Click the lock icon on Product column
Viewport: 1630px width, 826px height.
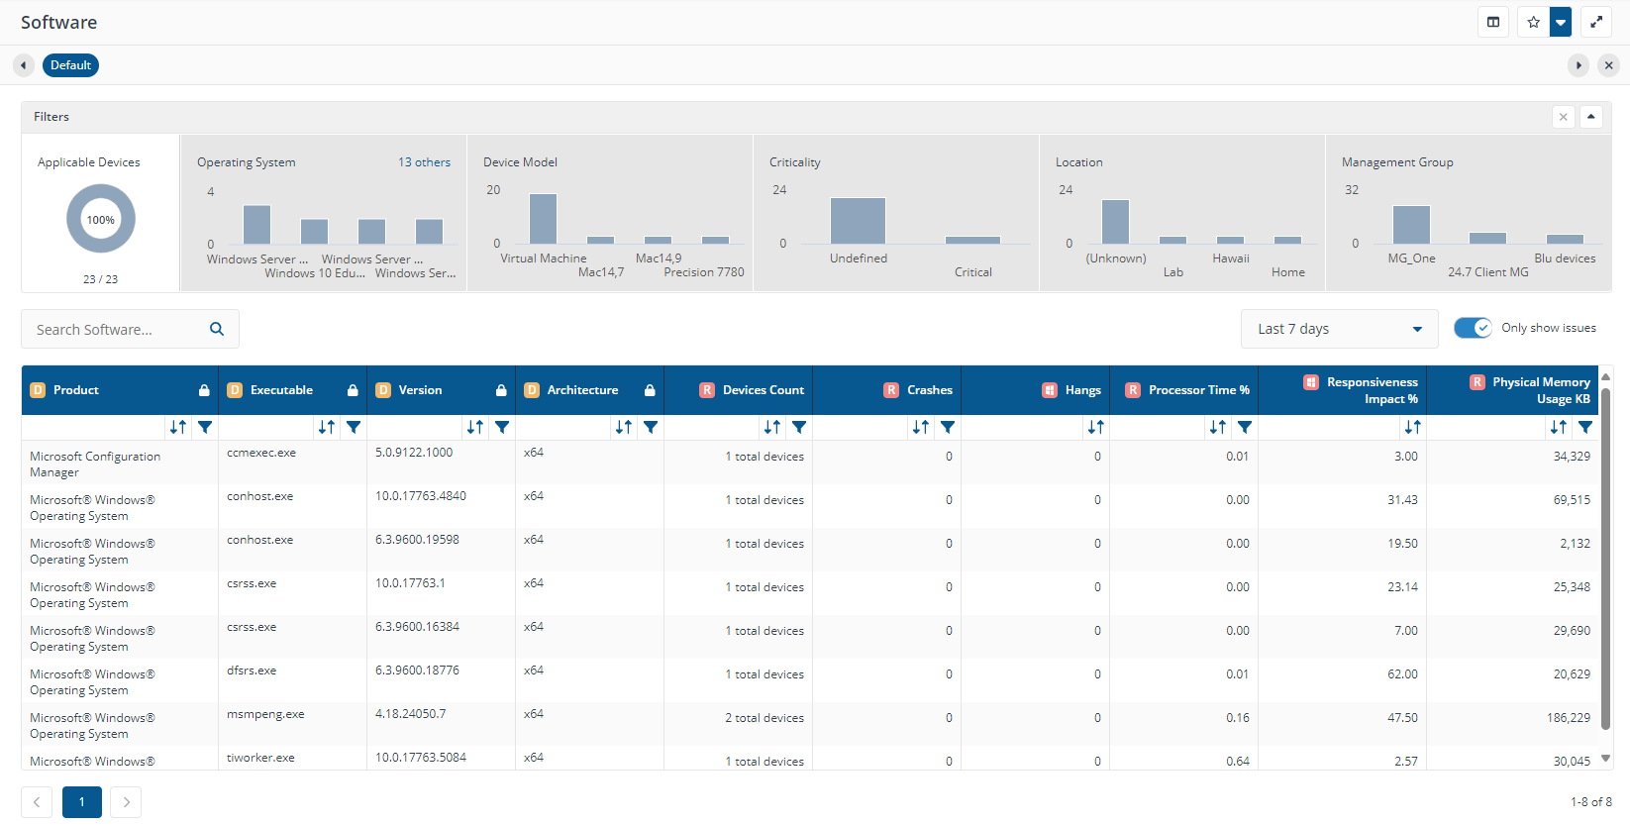pyautogui.click(x=204, y=390)
